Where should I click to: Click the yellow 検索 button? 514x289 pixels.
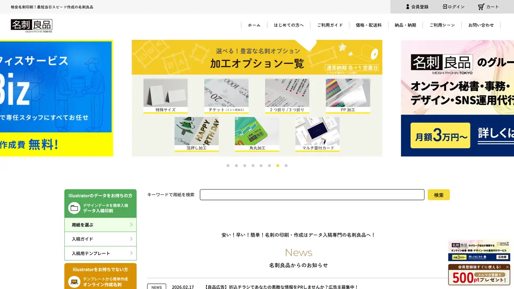pyautogui.click(x=439, y=195)
